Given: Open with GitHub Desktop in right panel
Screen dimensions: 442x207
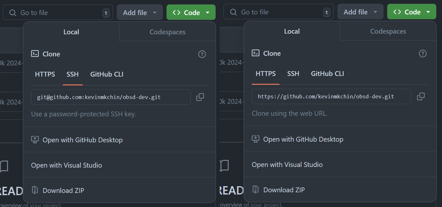Looking at the screenshot, I should [340, 139].
